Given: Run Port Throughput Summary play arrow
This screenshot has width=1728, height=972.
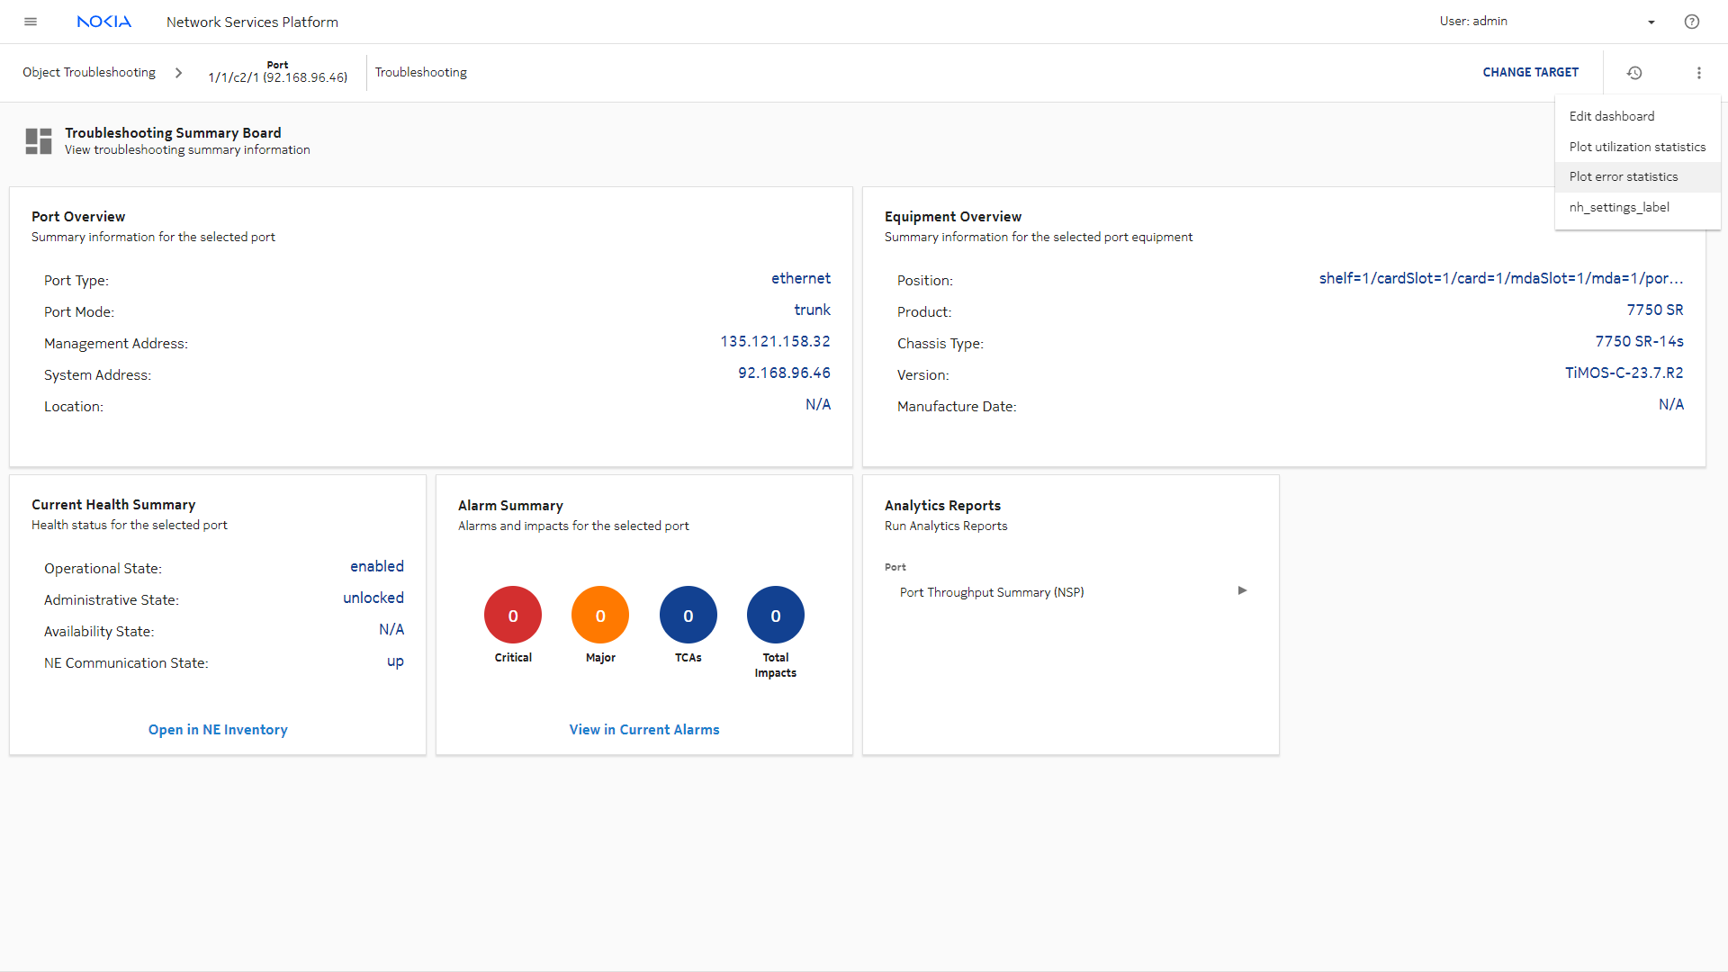Looking at the screenshot, I should [x=1242, y=591].
